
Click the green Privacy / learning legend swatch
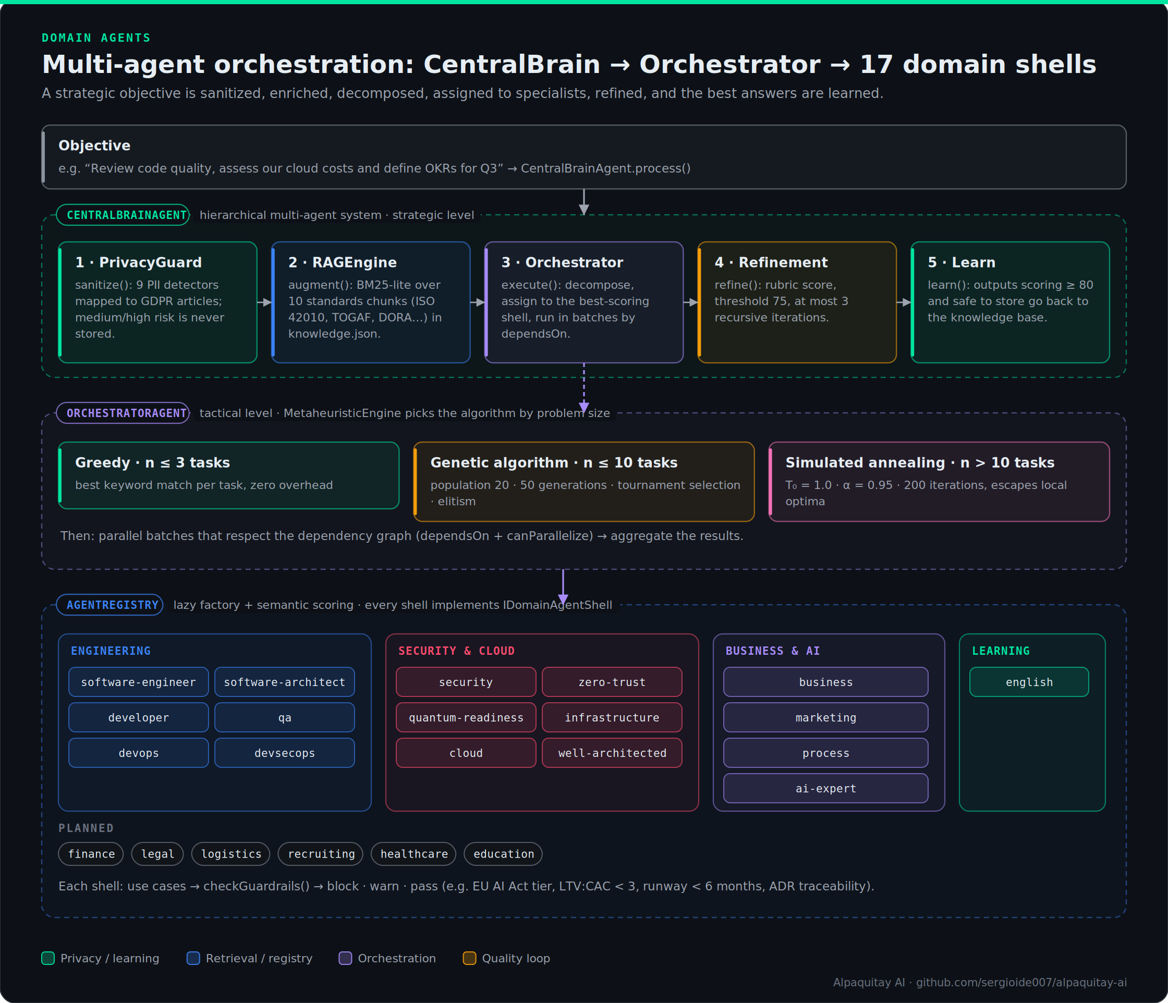point(48,958)
